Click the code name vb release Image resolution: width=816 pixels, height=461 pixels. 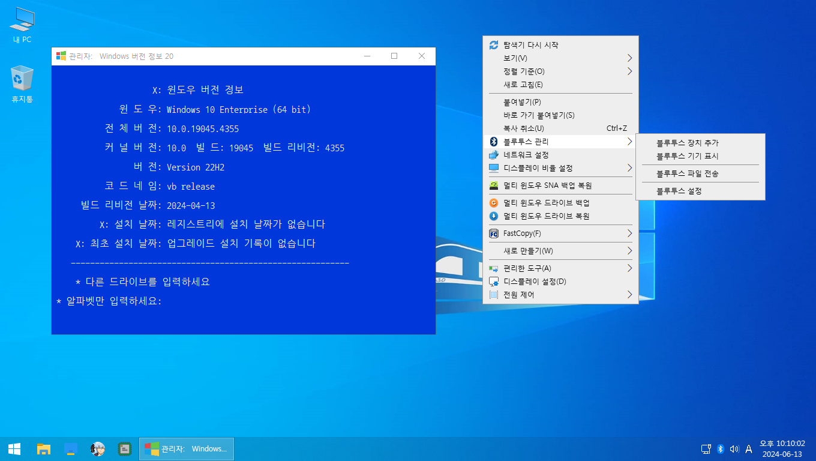(x=191, y=187)
